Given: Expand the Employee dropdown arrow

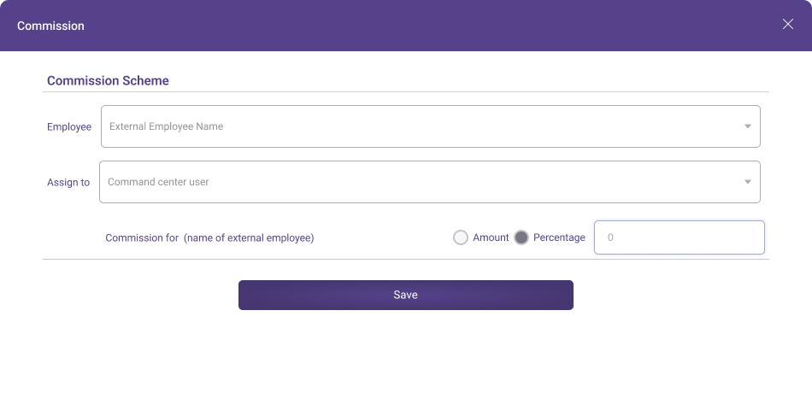Looking at the screenshot, I should 747,126.
